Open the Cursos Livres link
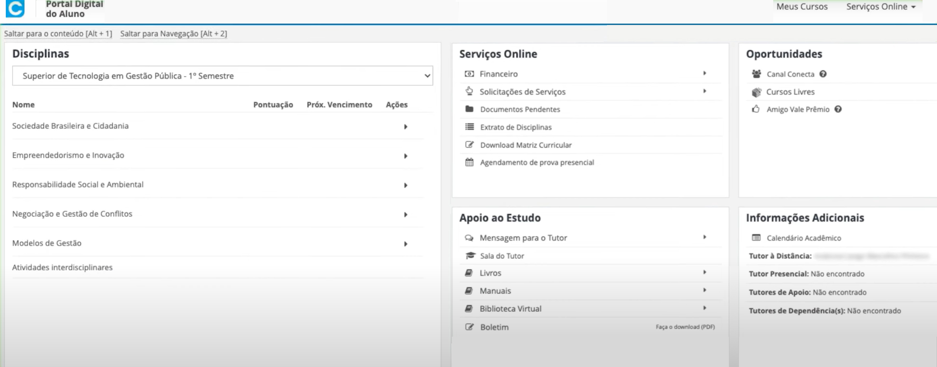The width and height of the screenshot is (937, 367). point(790,92)
